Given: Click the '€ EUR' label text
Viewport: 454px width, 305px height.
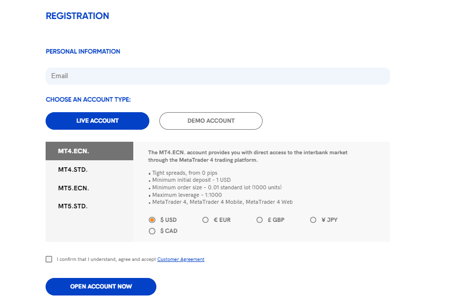Looking at the screenshot, I should click(222, 220).
